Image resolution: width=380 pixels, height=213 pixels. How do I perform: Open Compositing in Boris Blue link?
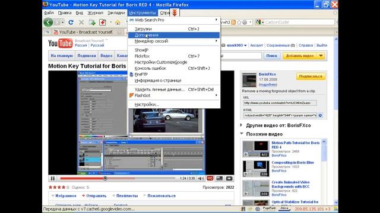(293, 163)
